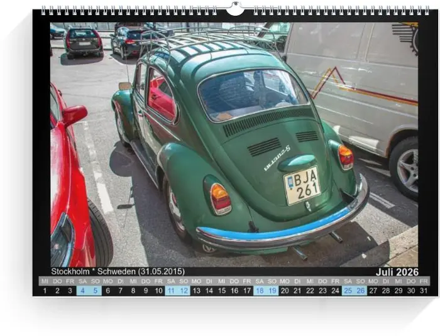Image resolution: width=440 pixels, height=336 pixels.
Task: Select Saturday 18 in the date row
Action: point(260,291)
